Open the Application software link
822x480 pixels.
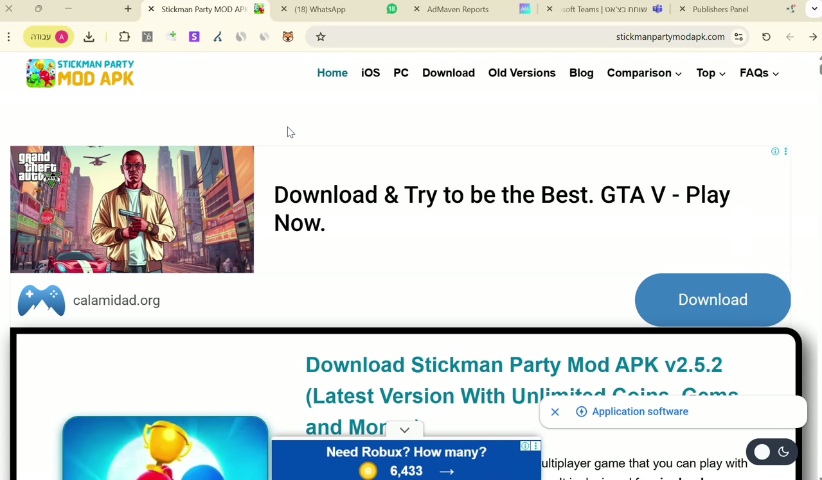[x=640, y=412]
